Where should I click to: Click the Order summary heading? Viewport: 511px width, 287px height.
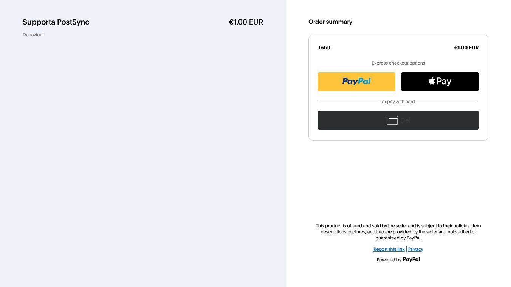330,22
